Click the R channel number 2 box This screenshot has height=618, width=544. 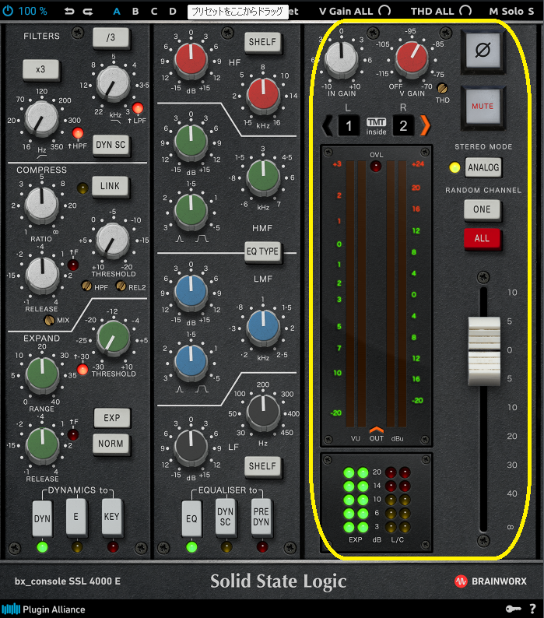(x=403, y=126)
